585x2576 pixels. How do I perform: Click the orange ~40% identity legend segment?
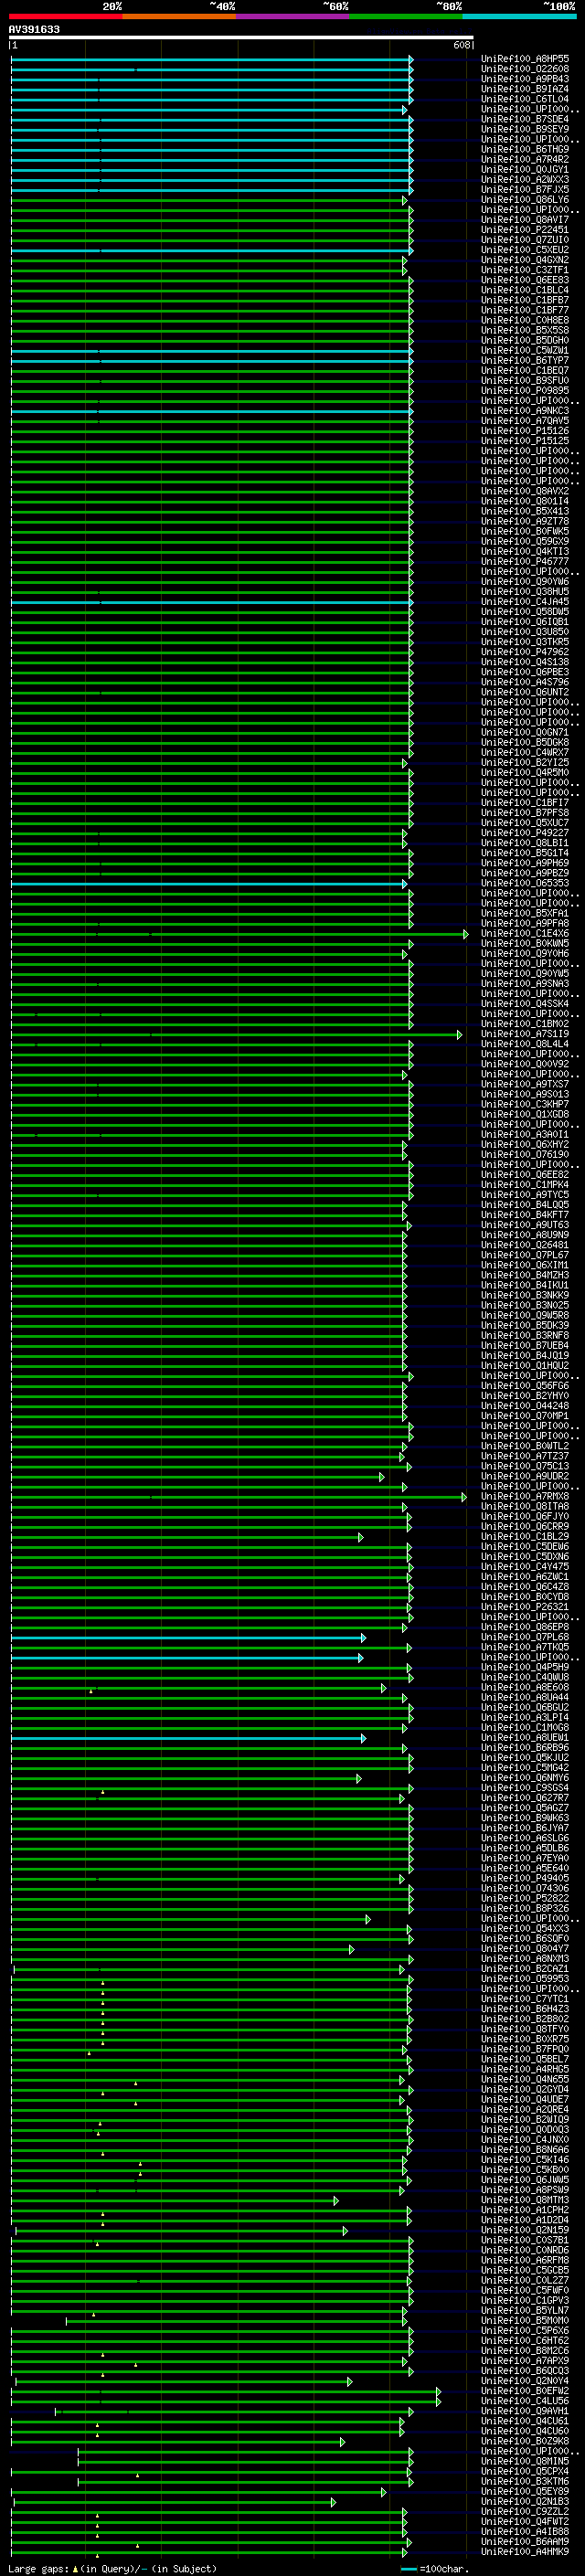pos(179,17)
